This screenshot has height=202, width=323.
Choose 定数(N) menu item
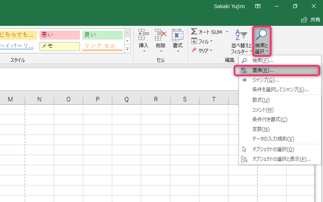(x=280, y=129)
